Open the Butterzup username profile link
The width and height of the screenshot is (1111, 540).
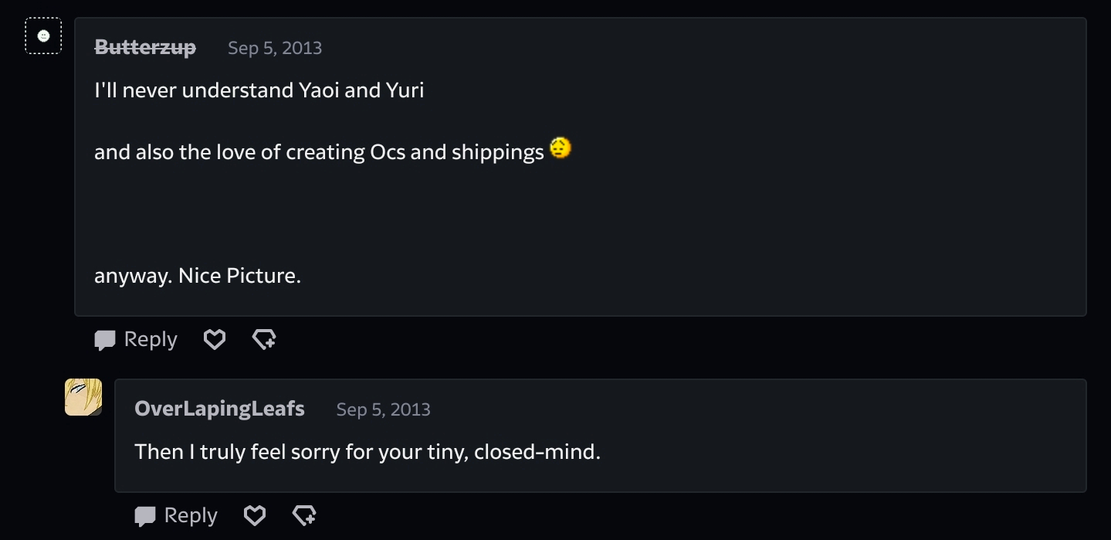pos(145,48)
